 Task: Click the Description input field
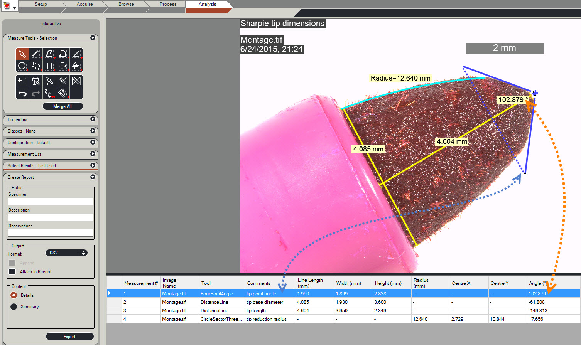click(51, 217)
